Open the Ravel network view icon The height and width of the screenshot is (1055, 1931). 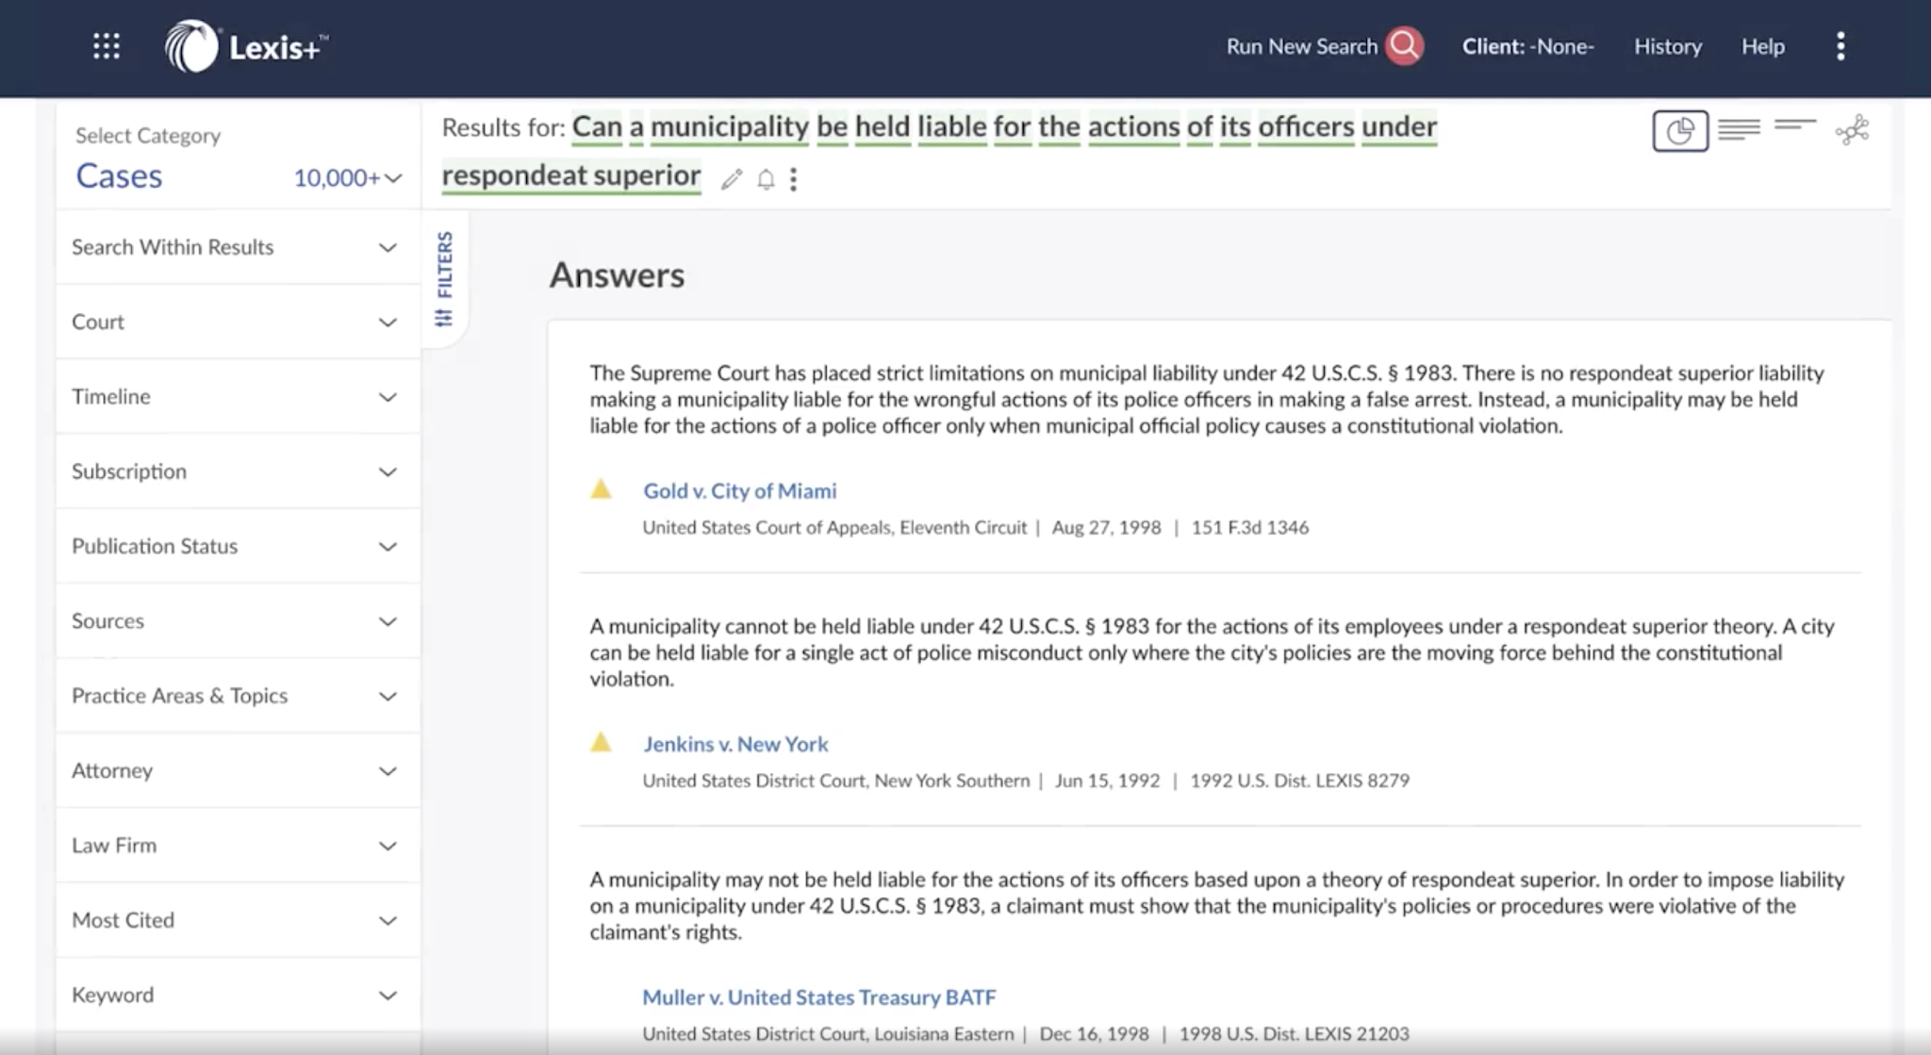coord(1853,130)
